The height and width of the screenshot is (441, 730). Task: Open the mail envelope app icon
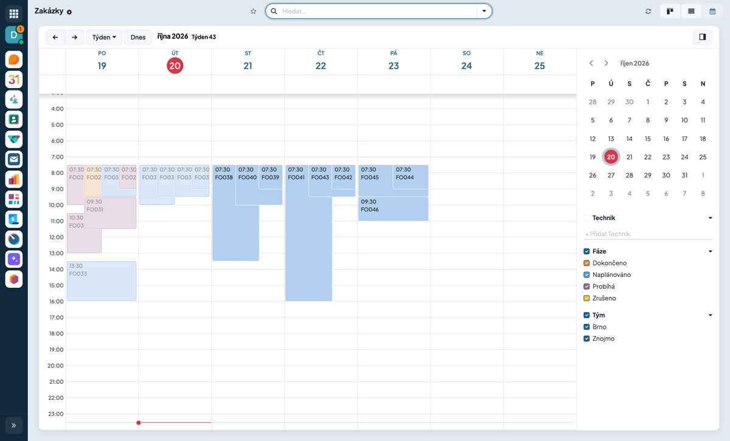pyautogui.click(x=14, y=159)
